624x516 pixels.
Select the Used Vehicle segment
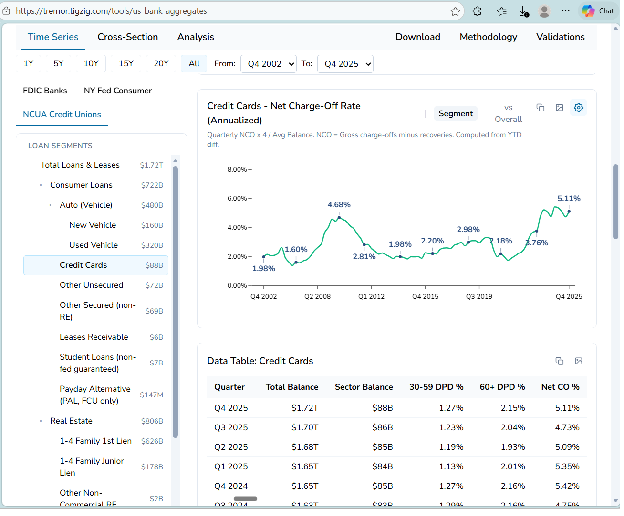[x=96, y=245]
